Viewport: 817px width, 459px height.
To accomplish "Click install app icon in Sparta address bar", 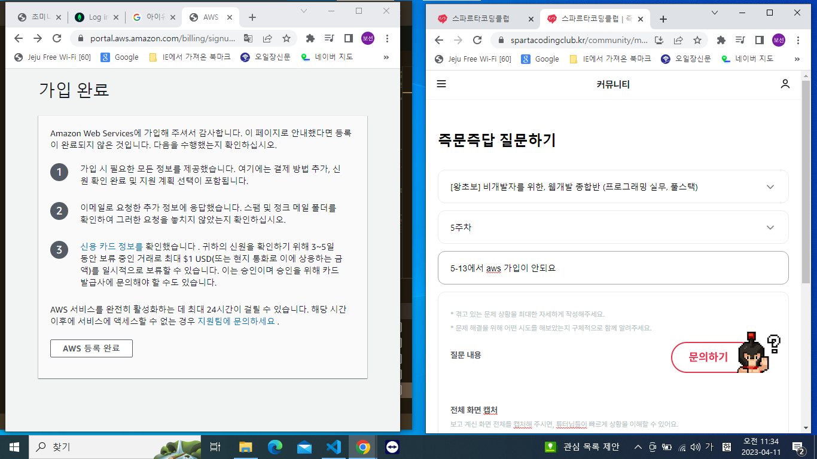I will pyautogui.click(x=659, y=40).
